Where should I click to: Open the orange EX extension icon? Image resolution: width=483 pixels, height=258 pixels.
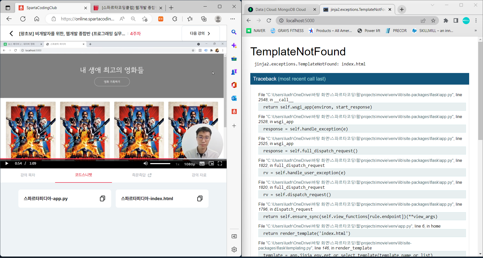pos(161,19)
